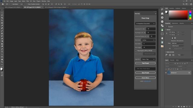Open the Image menu
193x108 pixels.
[11, 1]
